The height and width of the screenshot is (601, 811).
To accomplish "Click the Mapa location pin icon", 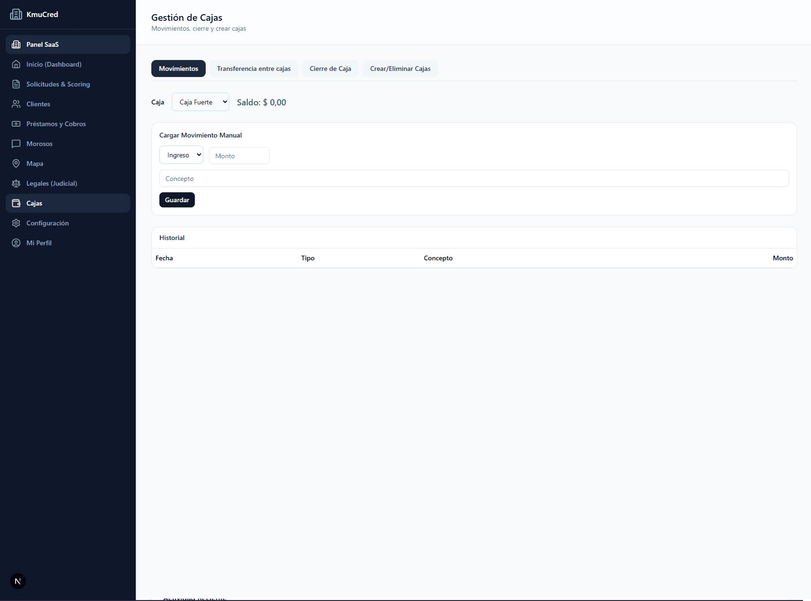I will coord(16,163).
